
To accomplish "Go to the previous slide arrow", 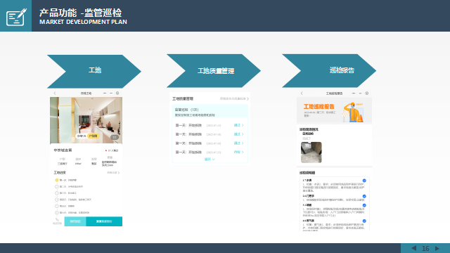I will (414, 248).
